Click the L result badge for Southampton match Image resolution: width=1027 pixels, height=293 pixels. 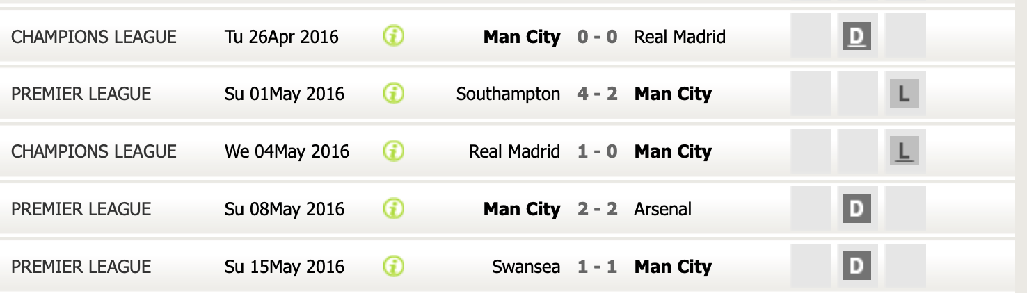[x=904, y=94]
